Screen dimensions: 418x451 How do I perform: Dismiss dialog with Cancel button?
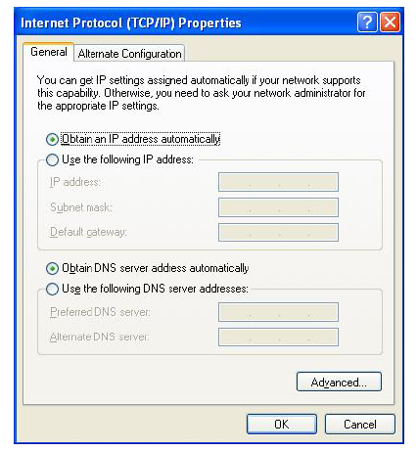click(360, 425)
